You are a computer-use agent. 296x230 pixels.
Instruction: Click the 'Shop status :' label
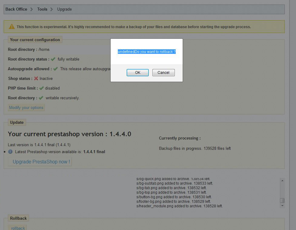pyautogui.click(x=20, y=78)
